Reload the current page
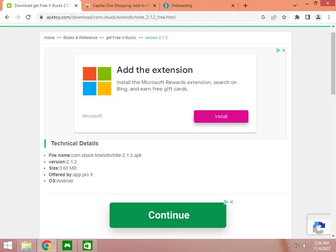 pos(28,17)
